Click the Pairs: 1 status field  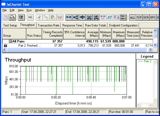[x=11, y=112]
